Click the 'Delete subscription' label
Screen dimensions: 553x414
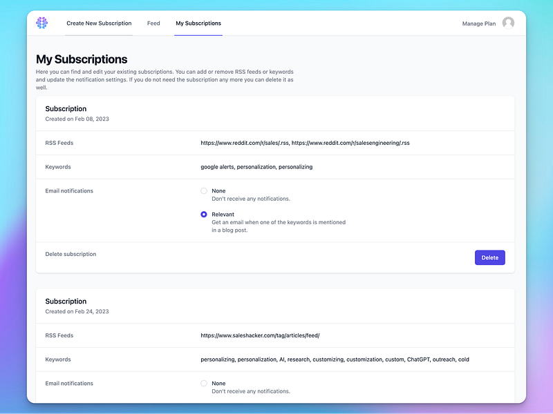click(71, 254)
